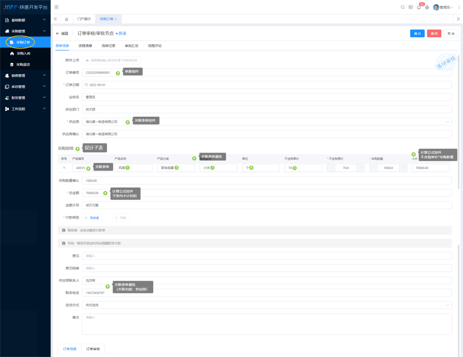The image size is (463, 357).
Task: Switch to the 审批汇总 tab
Action: click(132, 46)
